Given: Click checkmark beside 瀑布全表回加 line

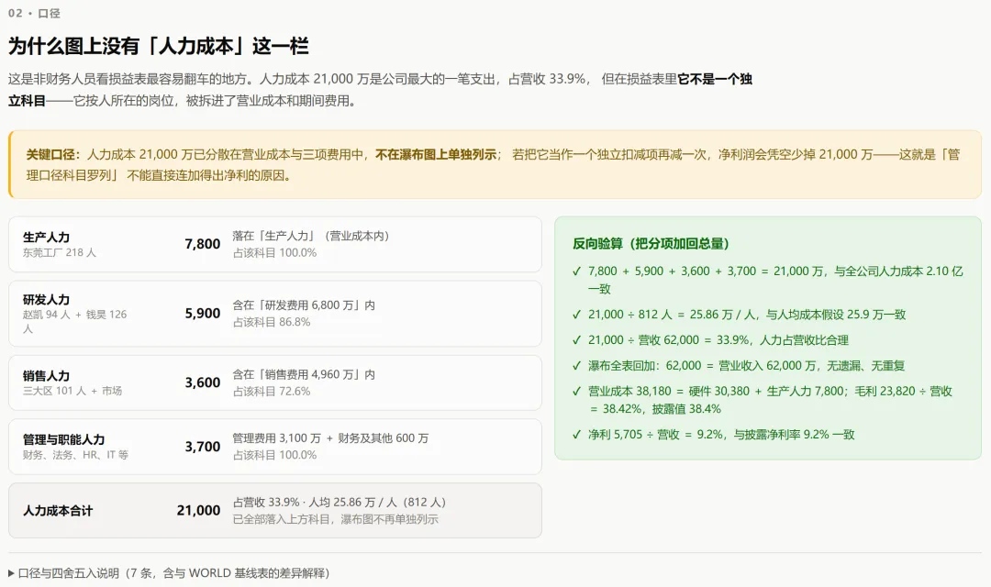Looking at the screenshot, I should (x=576, y=366).
